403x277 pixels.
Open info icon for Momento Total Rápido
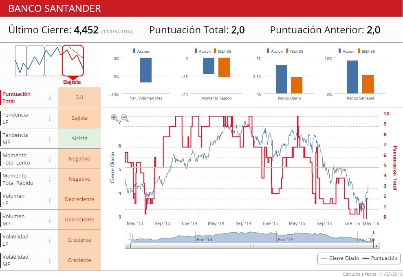click(x=50, y=180)
